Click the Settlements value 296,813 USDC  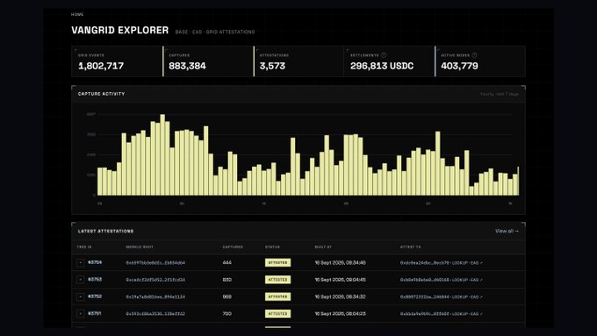pyautogui.click(x=382, y=66)
